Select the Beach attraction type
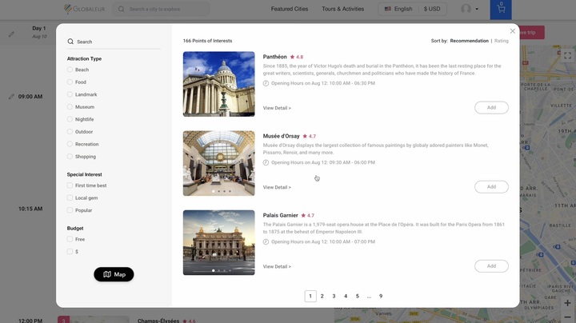 70,70
